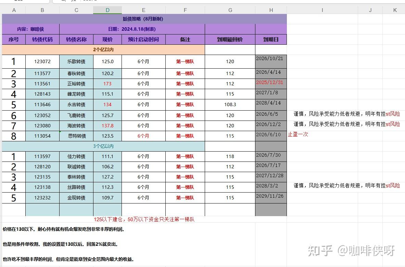
Task: Click the 内容: 咖啡侠 header cell
Action: click(31, 29)
